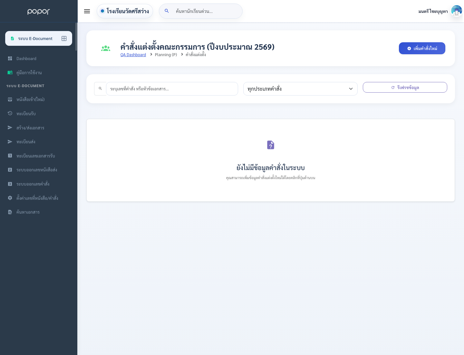Click the green document icon in sidebar header
This screenshot has width=464, height=355.
point(12,38)
